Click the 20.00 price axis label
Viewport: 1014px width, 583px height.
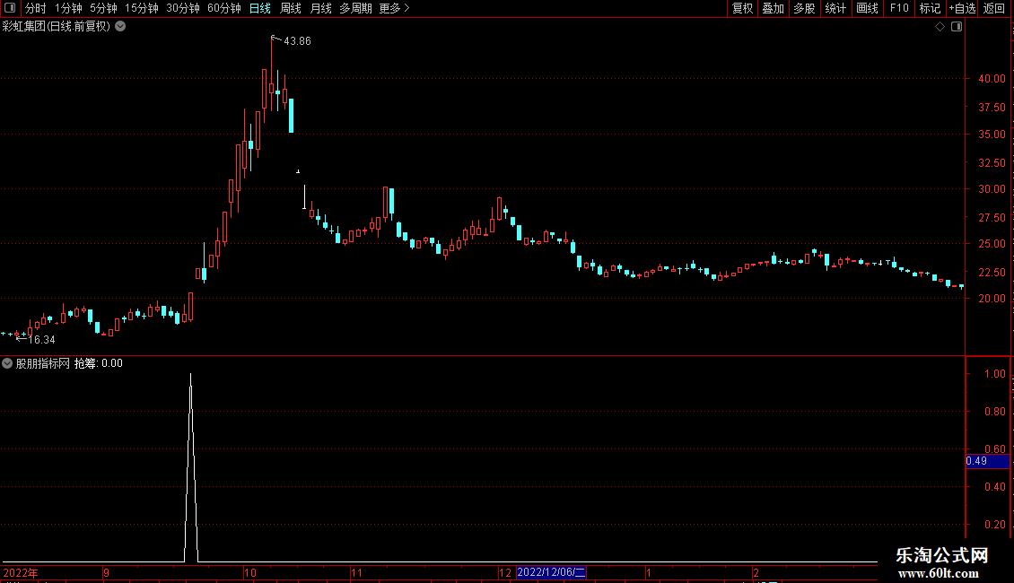[x=992, y=299]
